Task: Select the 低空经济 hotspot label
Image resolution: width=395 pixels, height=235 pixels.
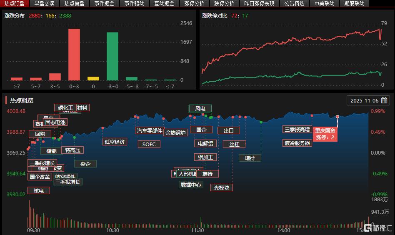Action: click(x=115, y=142)
